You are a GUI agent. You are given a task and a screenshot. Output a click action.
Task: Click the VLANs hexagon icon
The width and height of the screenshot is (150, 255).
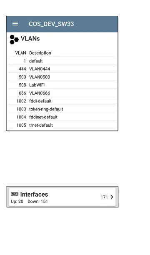[14, 40]
